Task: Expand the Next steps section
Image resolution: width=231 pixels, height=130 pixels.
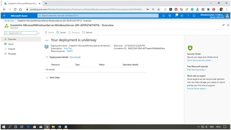Action: pyautogui.click(x=47, y=78)
